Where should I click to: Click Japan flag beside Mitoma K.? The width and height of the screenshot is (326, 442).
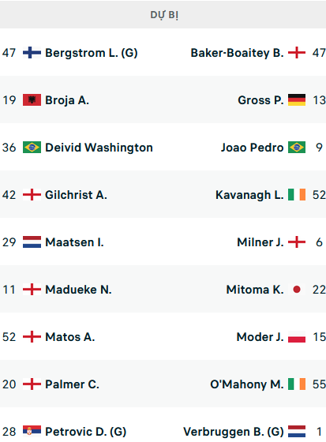pyautogui.click(x=297, y=290)
